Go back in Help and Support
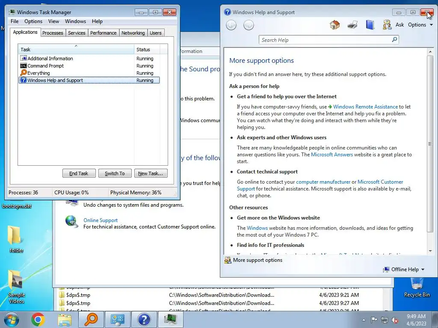This screenshot has height=328, width=438. click(231, 25)
